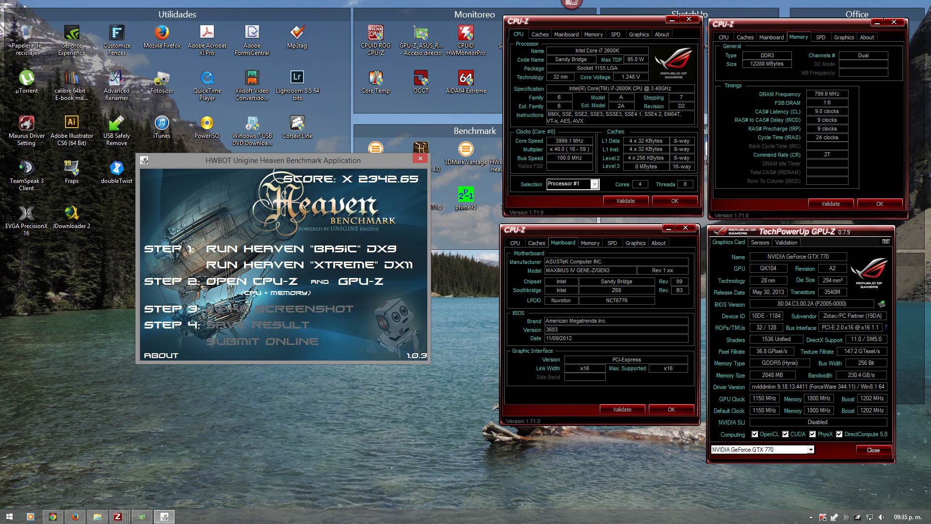Open µTorrent desktop icon
Viewport: 931px width, 524px height.
pos(27,82)
